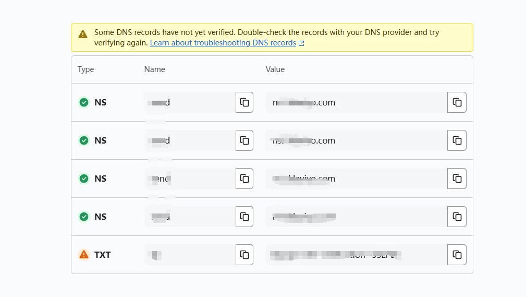
Task: Select the TXT record value field
Action: (x=356, y=255)
